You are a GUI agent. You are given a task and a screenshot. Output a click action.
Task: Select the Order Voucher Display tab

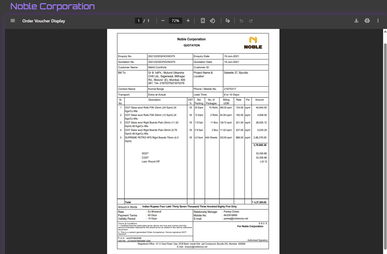click(x=43, y=21)
